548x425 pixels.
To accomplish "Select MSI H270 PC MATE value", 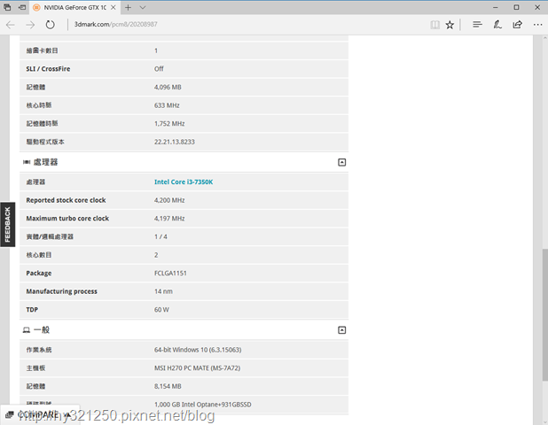I will (x=198, y=368).
